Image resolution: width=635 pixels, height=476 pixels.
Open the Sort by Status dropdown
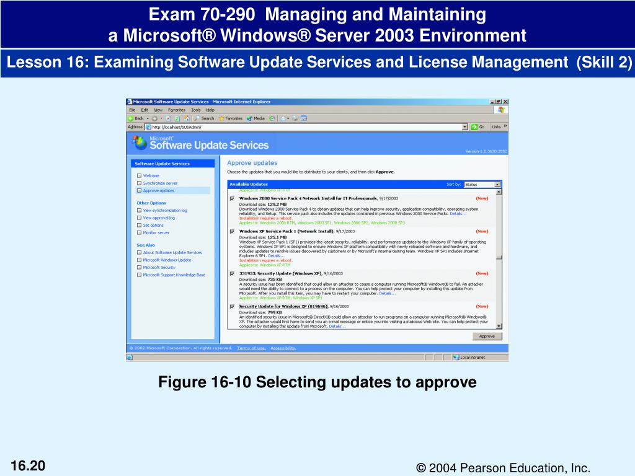482,184
